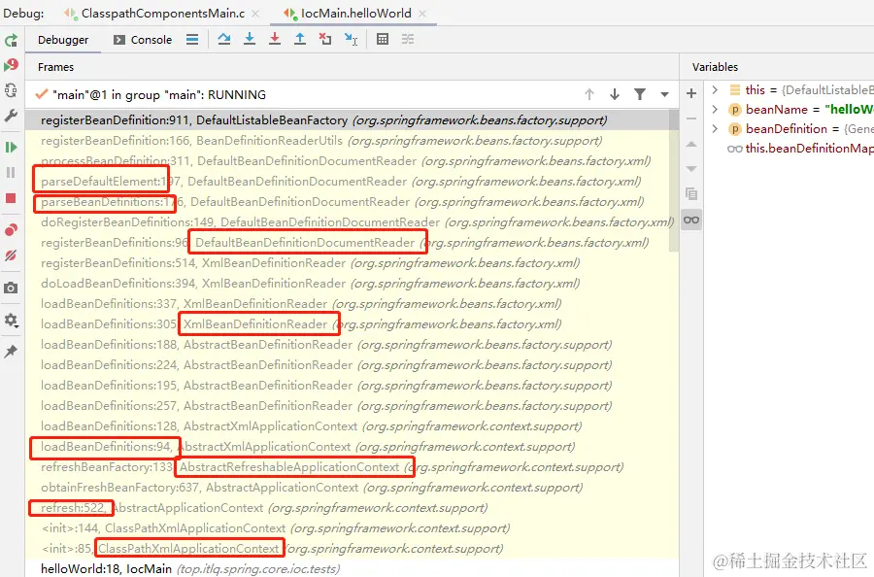Open thread selector dropdown arrow

664,95
